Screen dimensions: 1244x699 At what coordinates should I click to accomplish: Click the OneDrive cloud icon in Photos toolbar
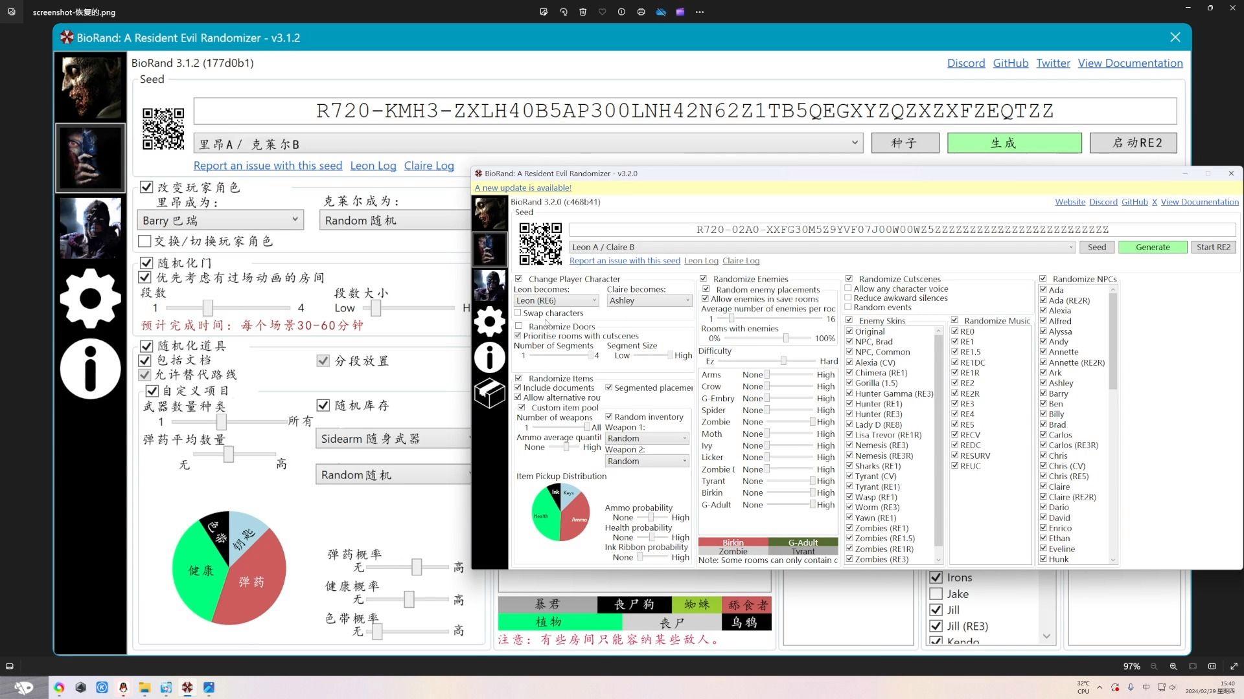(x=661, y=12)
